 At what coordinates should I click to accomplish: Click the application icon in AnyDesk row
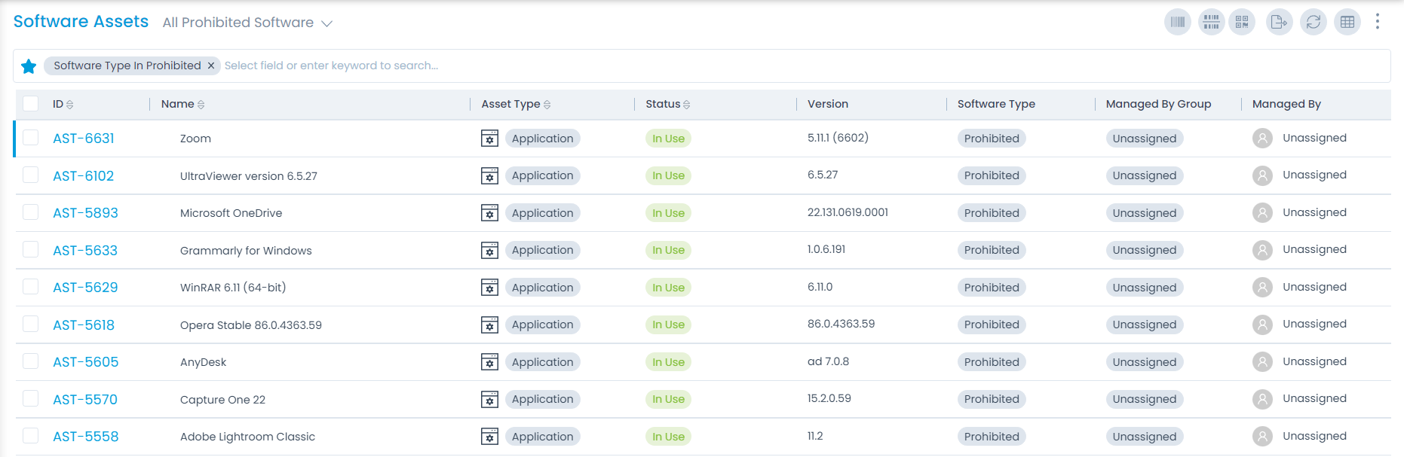click(490, 362)
